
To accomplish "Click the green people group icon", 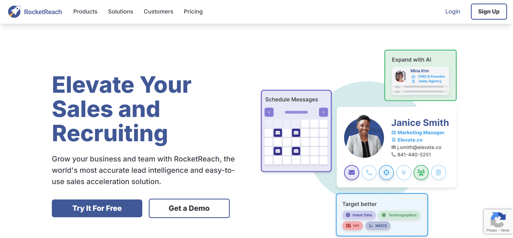I will point(421,173).
